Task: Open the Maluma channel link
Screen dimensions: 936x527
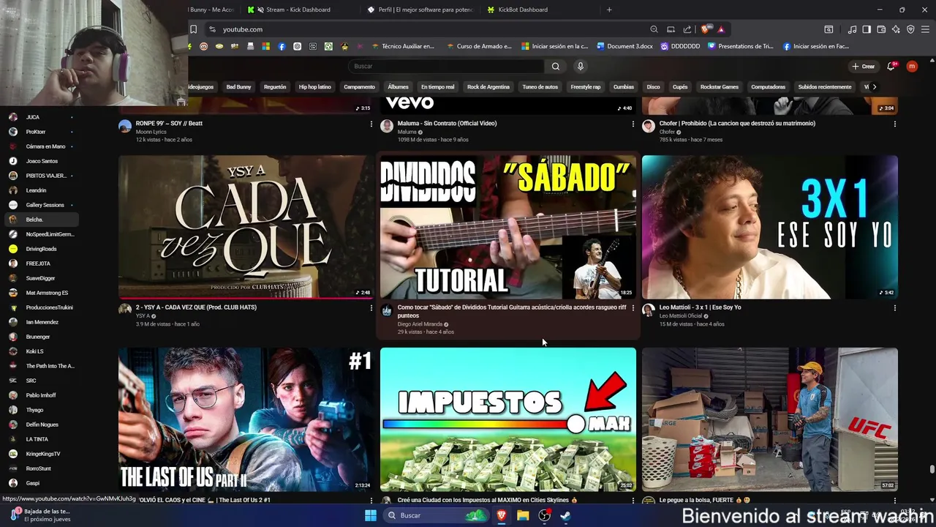Action: 407,132
